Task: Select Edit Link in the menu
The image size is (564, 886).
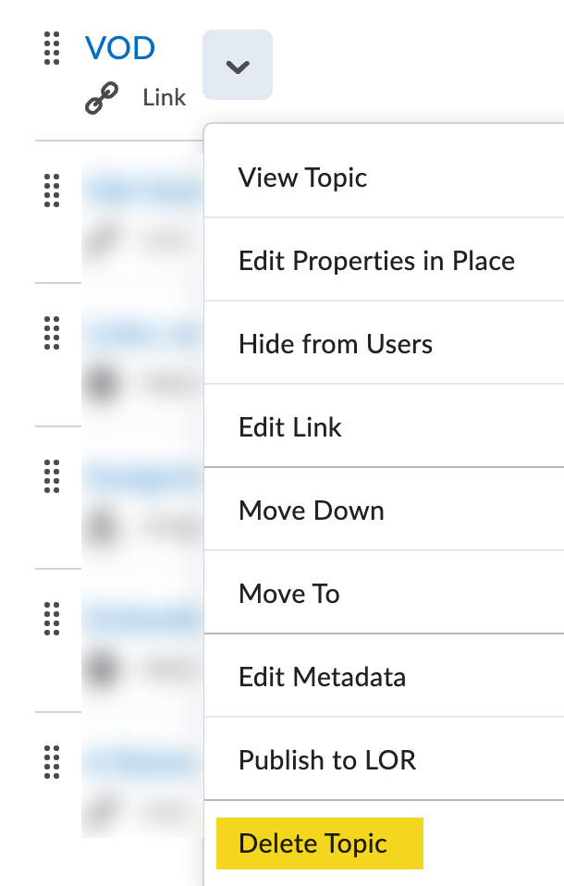Action: 289,426
